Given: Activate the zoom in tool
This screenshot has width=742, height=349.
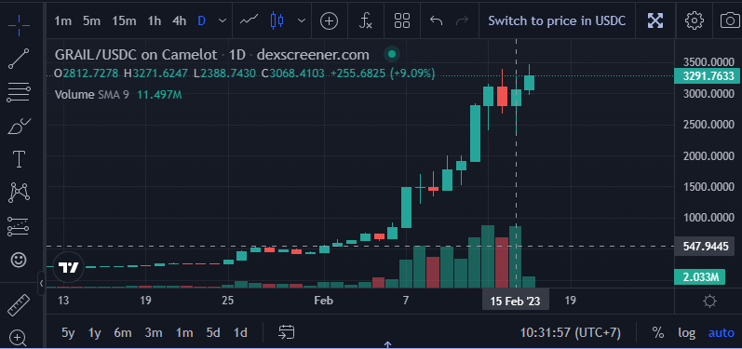Looking at the screenshot, I should (18, 338).
